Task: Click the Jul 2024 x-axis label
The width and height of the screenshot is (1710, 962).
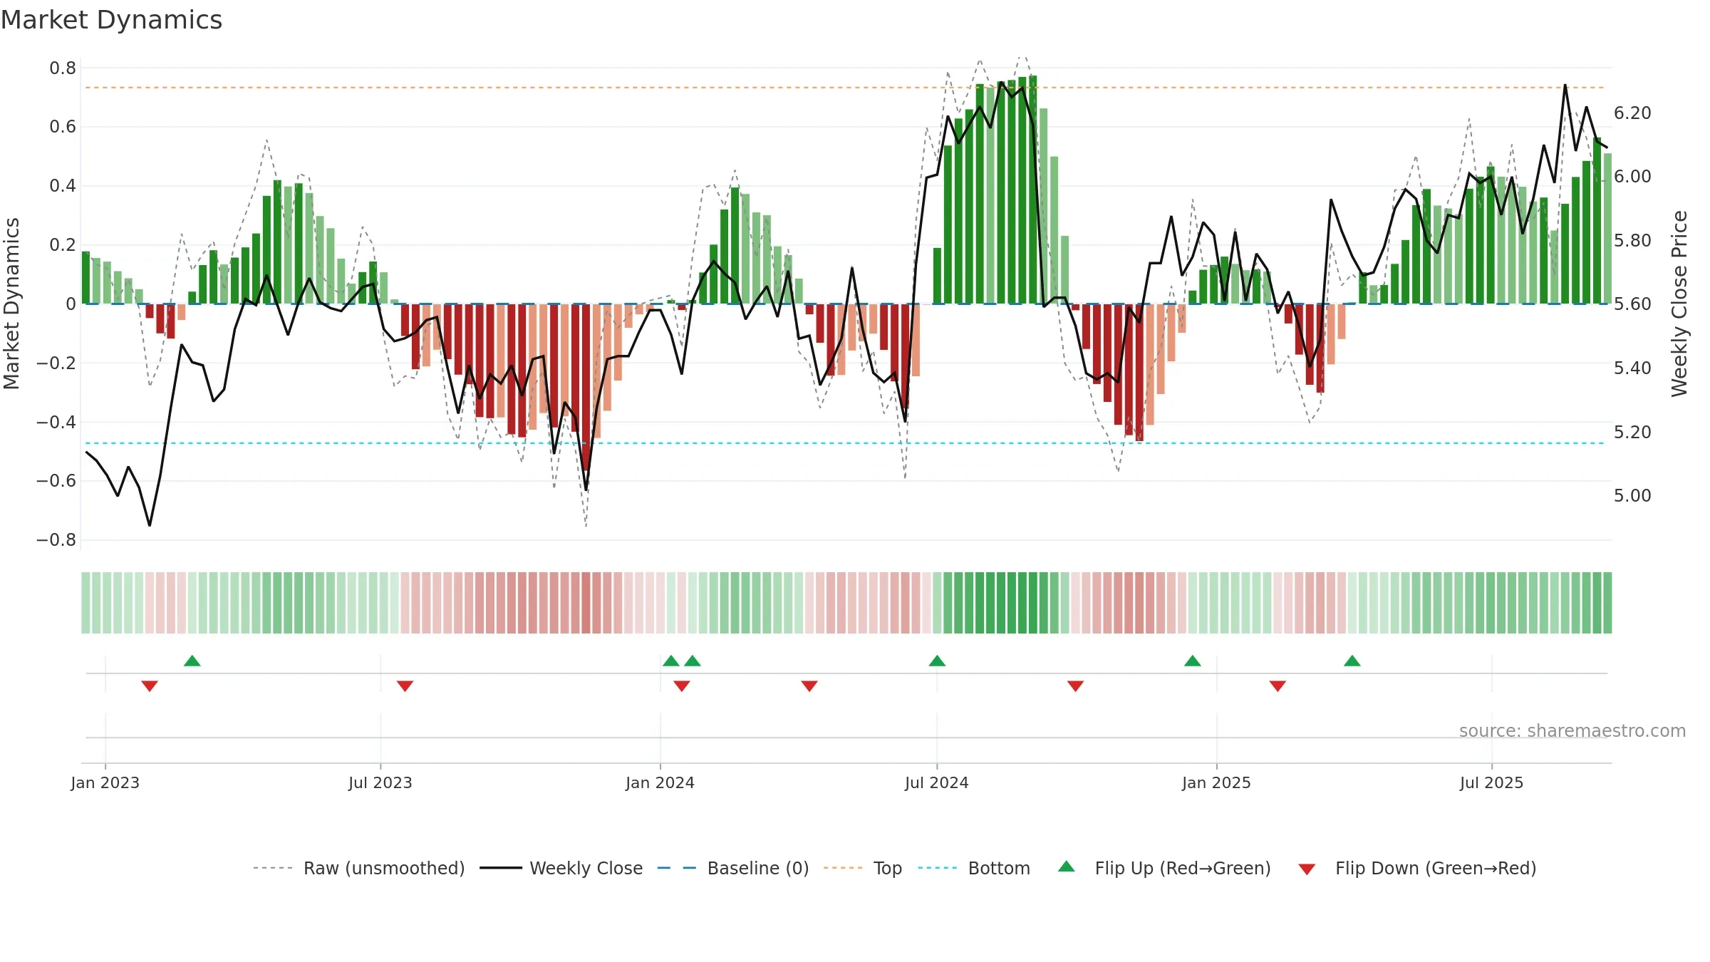Action: pyautogui.click(x=937, y=782)
